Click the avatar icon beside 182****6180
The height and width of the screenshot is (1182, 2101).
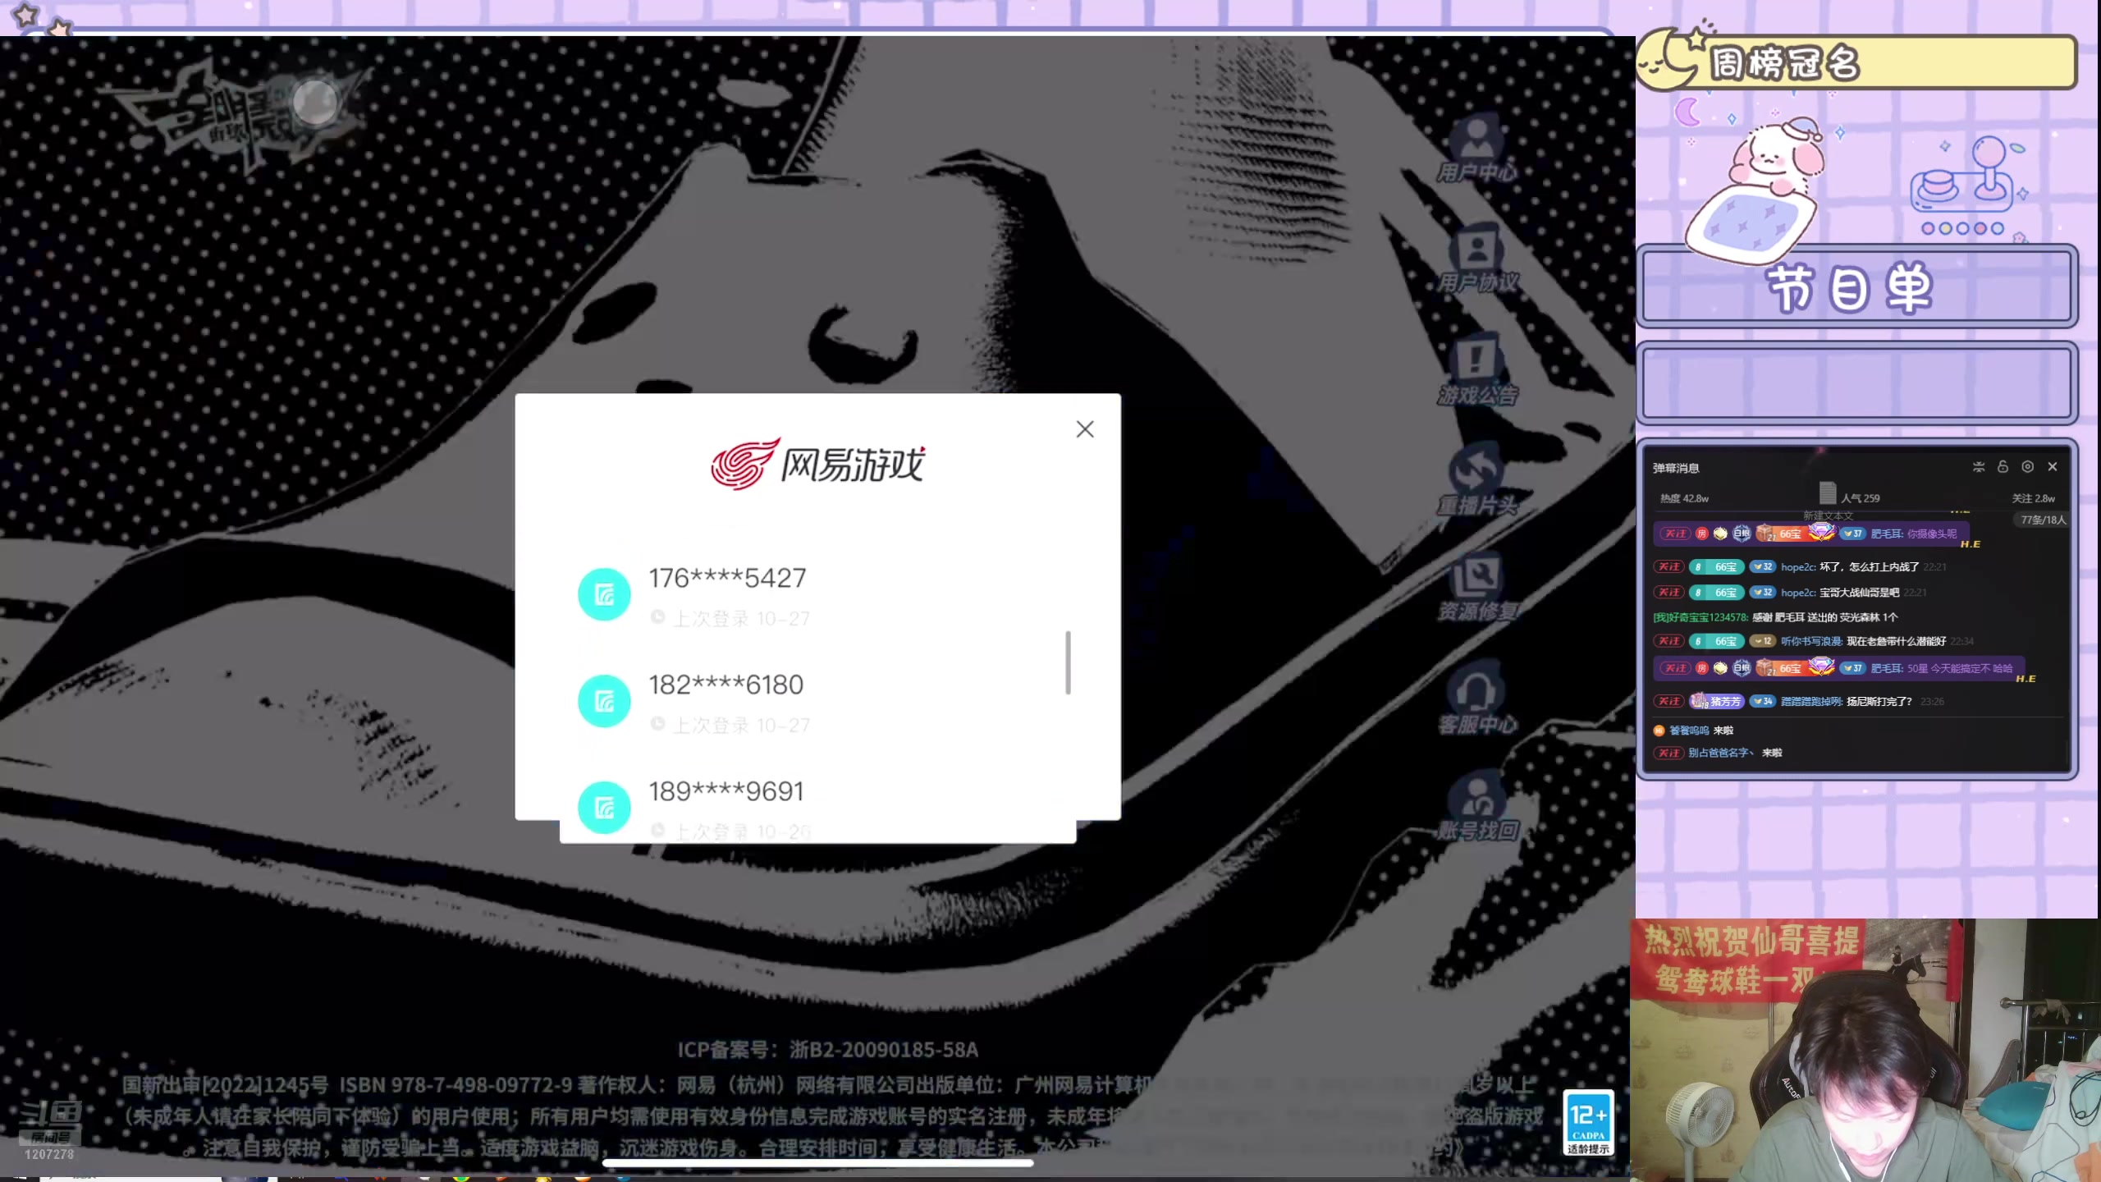tap(604, 701)
